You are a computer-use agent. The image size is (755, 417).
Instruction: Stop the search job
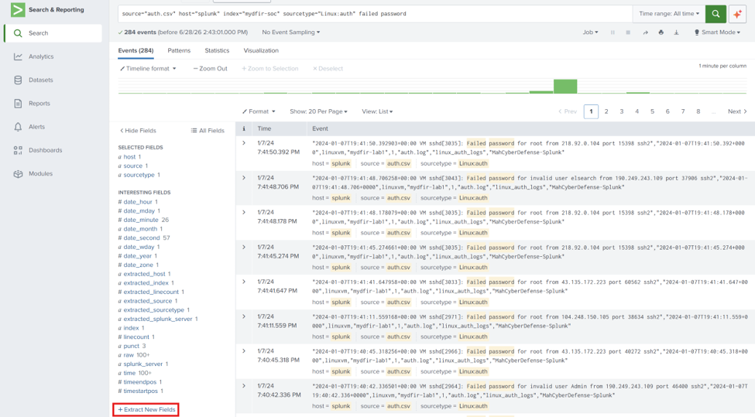click(628, 32)
